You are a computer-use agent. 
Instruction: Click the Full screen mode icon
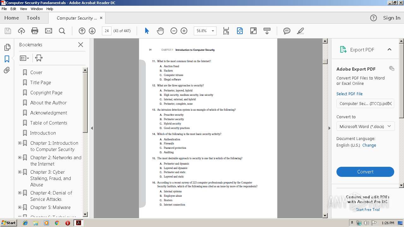(x=253, y=31)
